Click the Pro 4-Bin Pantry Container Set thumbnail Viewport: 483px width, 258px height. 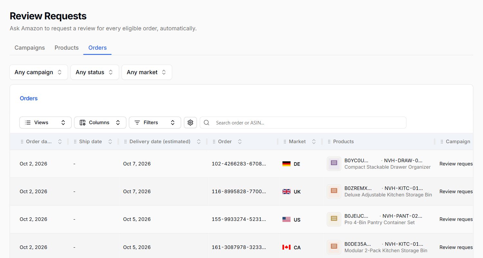pos(334,219)
